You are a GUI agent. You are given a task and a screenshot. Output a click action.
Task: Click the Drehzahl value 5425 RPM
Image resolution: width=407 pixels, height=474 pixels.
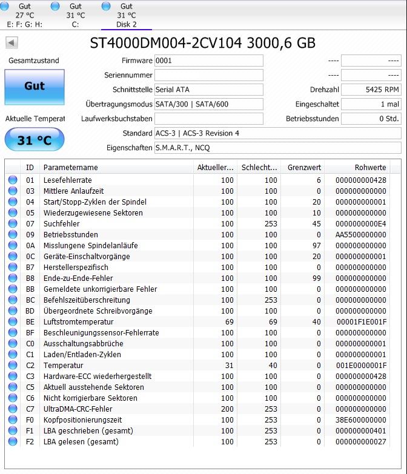(x=371, y=90)
